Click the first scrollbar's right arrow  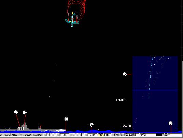click(58, 135)
